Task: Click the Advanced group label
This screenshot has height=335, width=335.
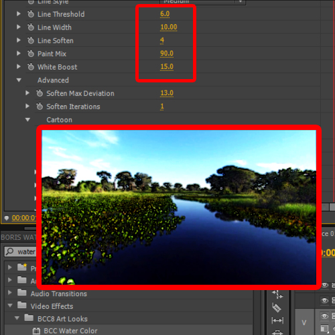Action: tap(53, 80)
